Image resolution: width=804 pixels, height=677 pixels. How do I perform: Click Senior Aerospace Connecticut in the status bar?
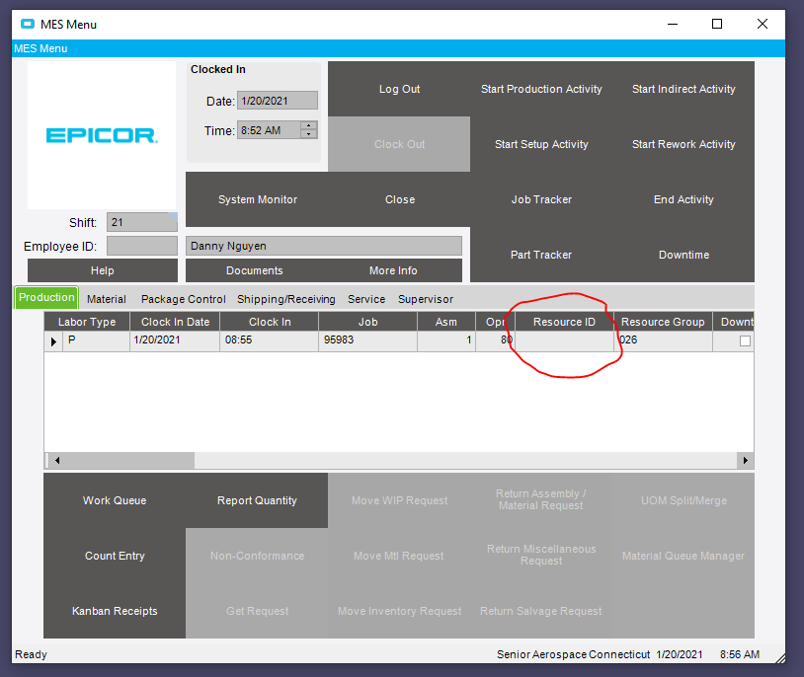click(x=573, y=654)
